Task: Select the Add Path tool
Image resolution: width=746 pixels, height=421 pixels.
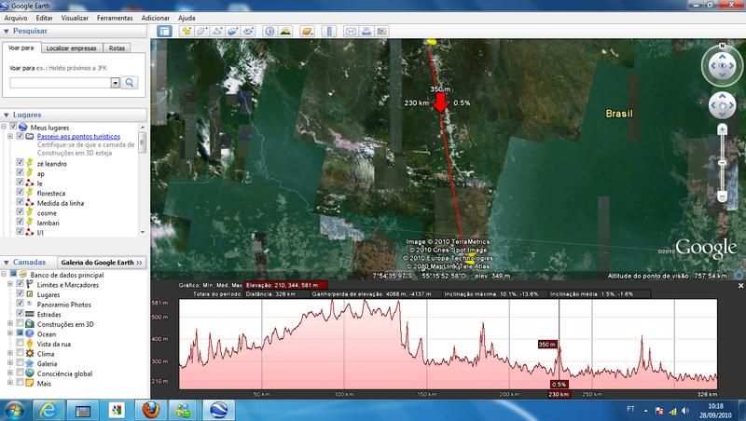Action: (217, 32)
